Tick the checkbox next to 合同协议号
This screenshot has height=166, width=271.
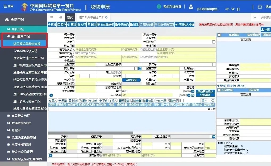214,42
